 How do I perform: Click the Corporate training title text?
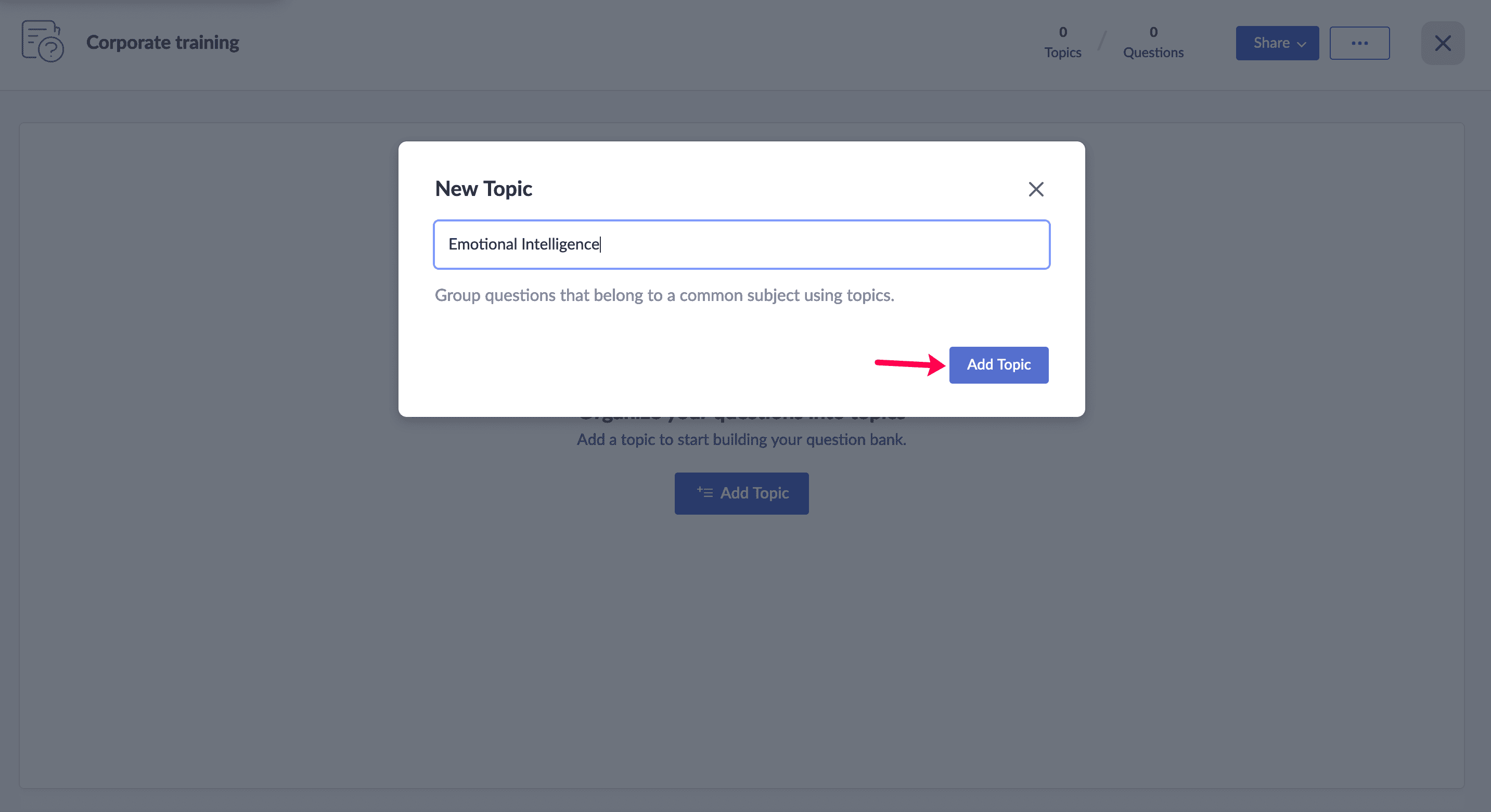pos(162,42)
